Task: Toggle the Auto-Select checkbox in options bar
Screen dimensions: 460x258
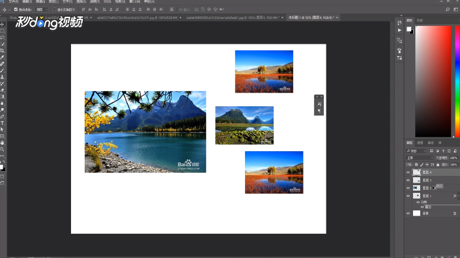Action: (16, 9)
